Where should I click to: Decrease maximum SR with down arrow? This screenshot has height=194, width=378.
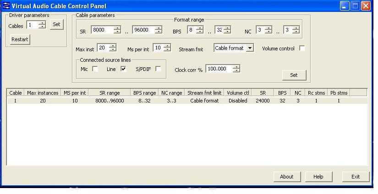click(159, 32)
